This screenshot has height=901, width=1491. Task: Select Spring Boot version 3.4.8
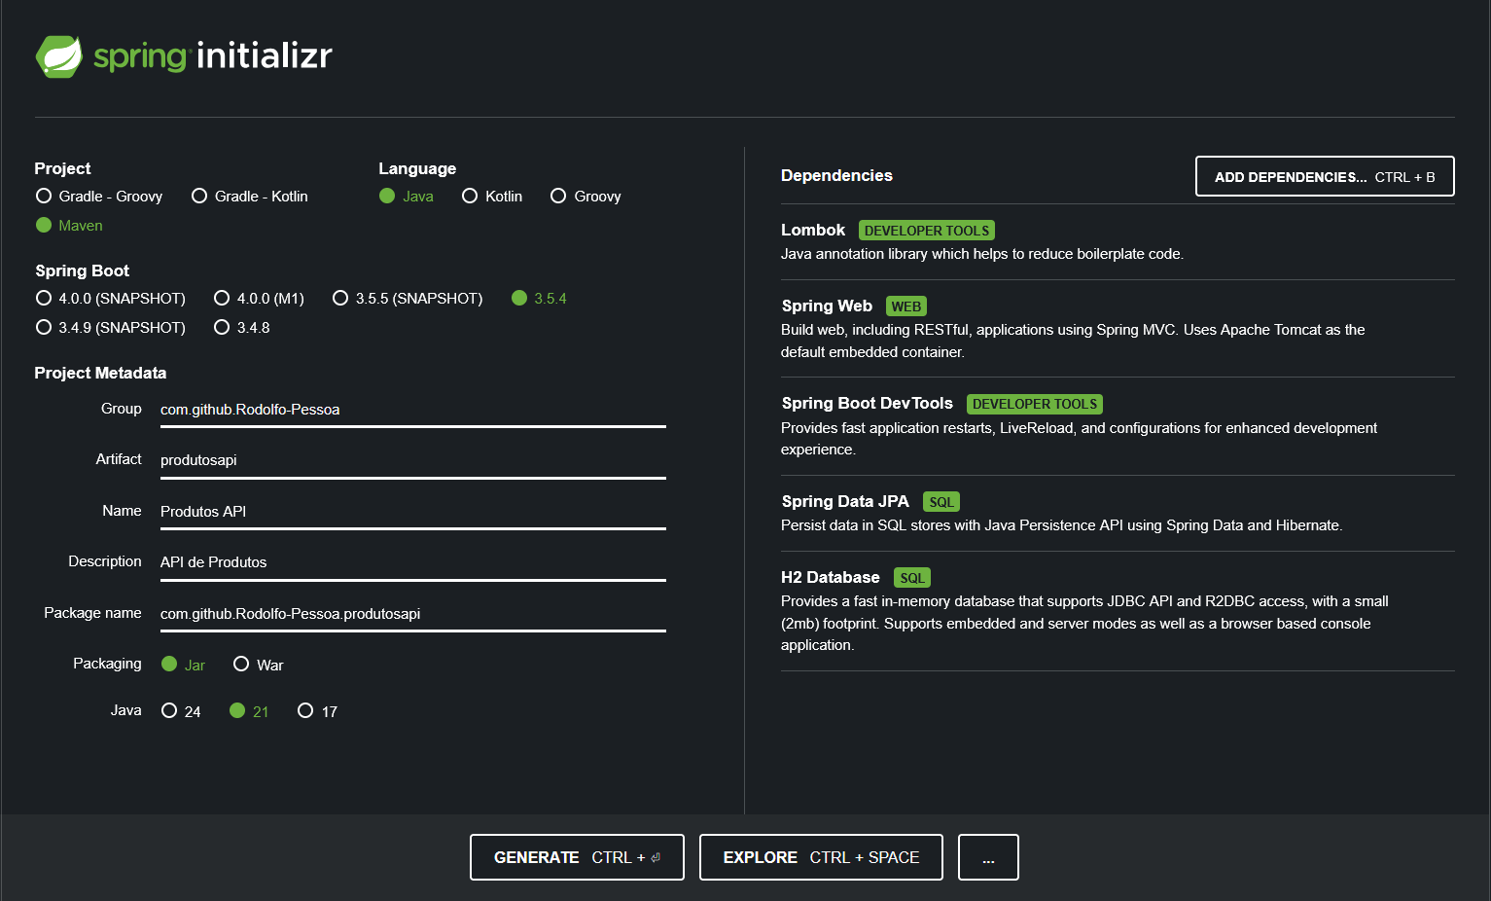pyautogui.click(x=242, y=327)
